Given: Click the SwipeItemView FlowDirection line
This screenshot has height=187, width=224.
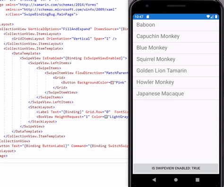Looking at the screenshot, I should (x=86, y=73).
